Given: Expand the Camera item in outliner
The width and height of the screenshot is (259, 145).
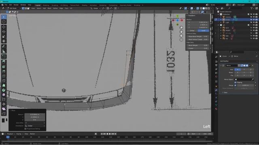Looking at the screenshot, I should click(x=221, y=17).
